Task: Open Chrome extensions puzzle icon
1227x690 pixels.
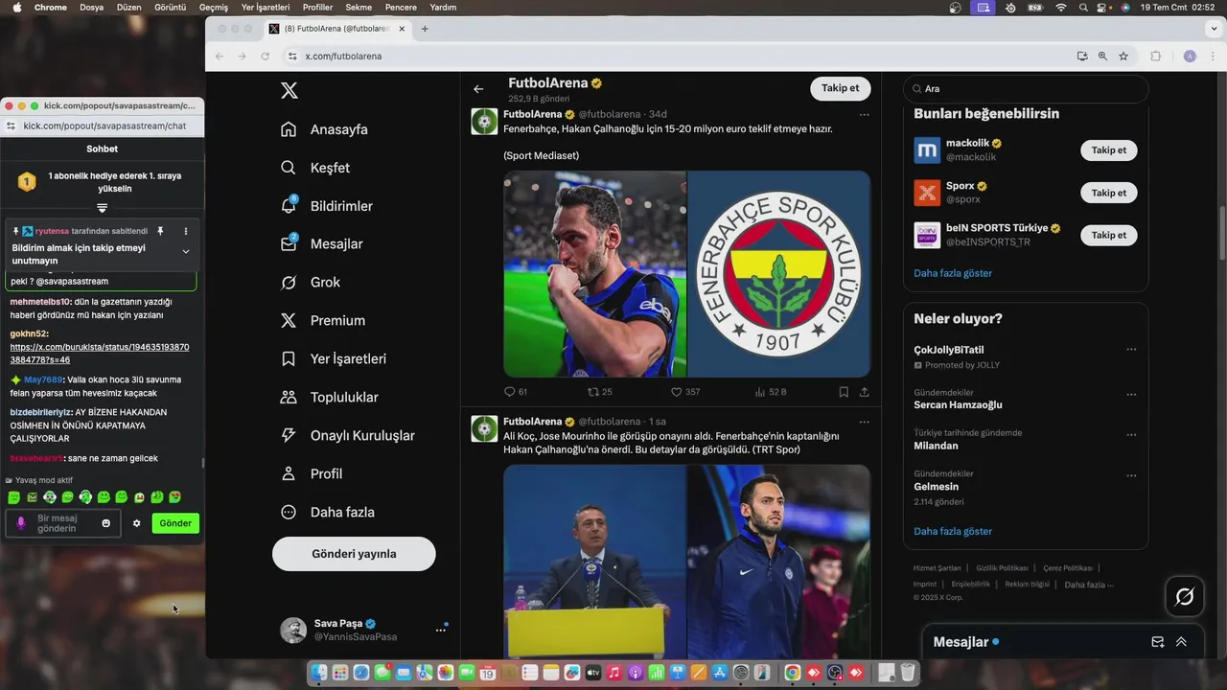Action: pyautogui.click(x=1156, y=57)
